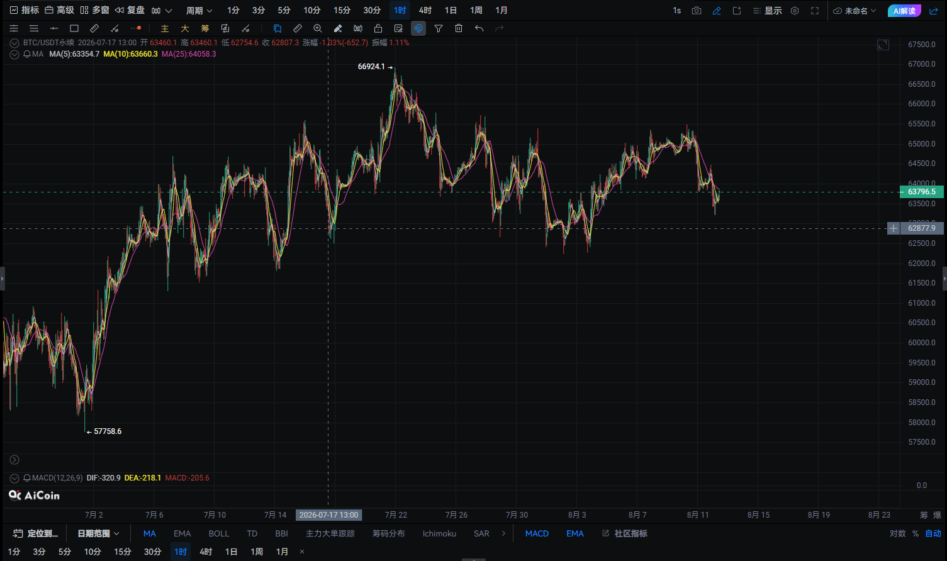Select 1月 tab in the bottom period row
Image resolution: width=947 pixels, height=561 pixels.
pyautogui.click(x=282, y=552)
